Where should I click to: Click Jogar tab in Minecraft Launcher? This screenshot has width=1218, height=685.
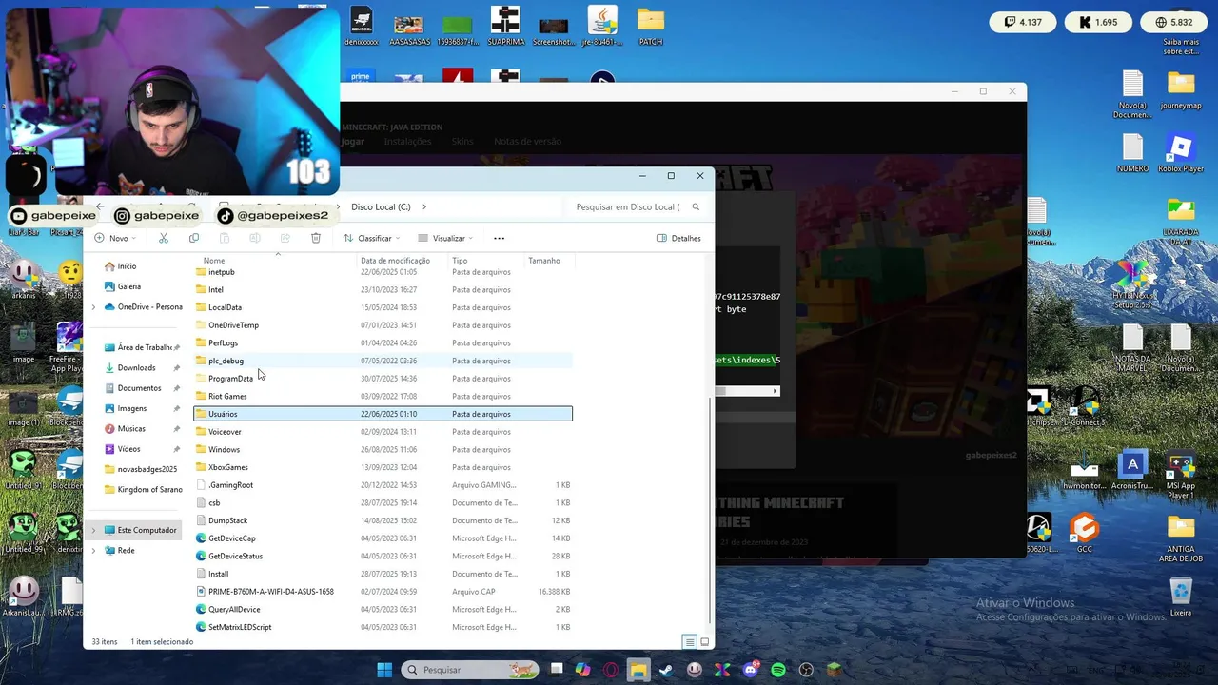tap(353, 141)
